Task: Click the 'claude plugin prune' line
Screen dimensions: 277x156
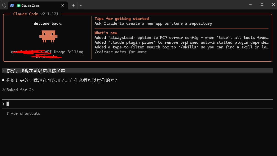Action: 181,42
